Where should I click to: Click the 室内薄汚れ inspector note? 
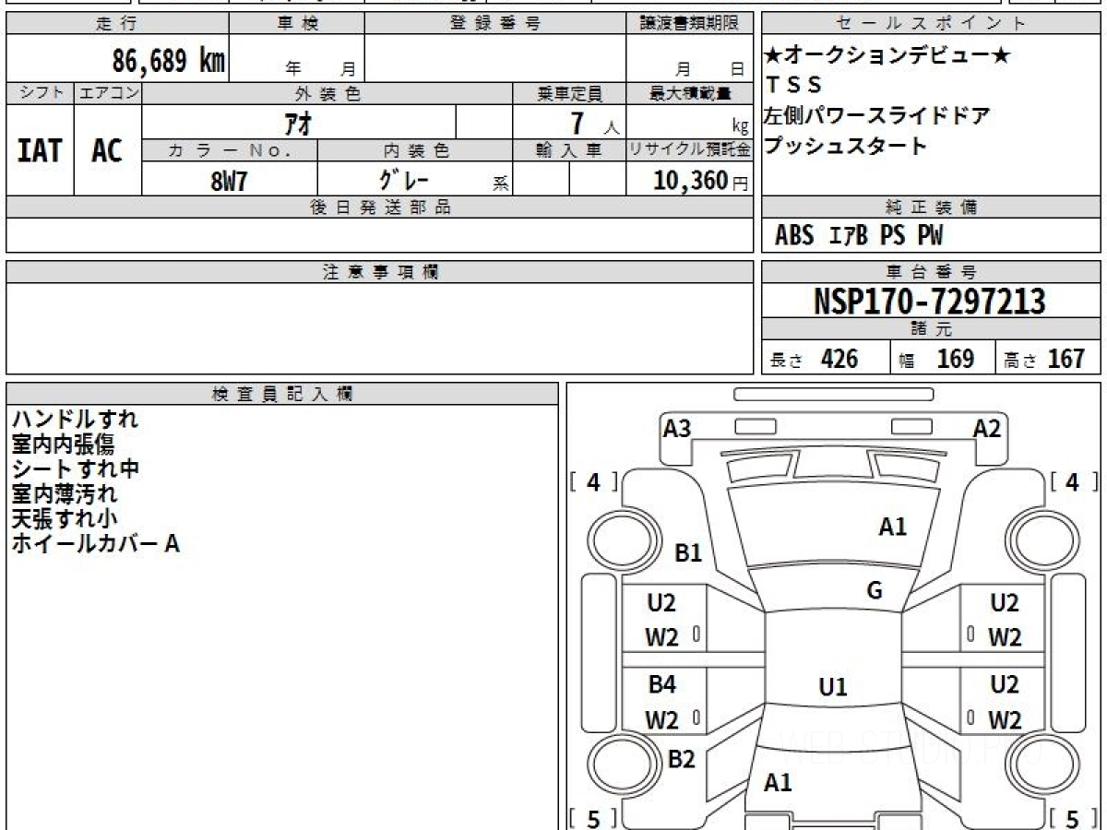coord(64,493)
